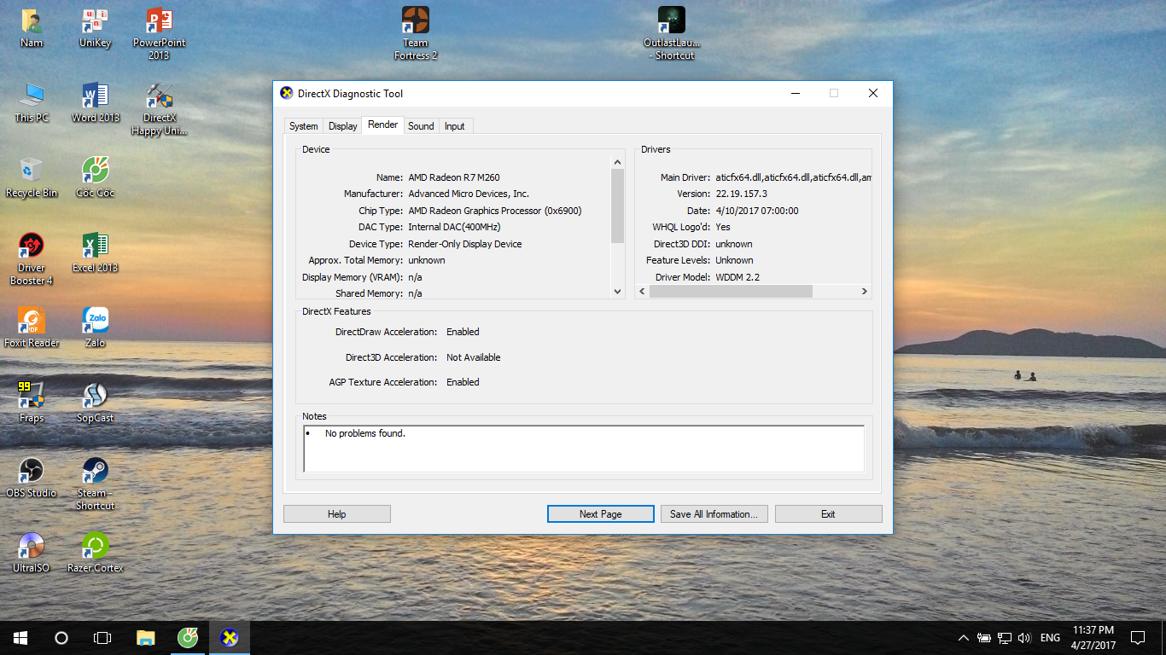Click the Next Page button
The width and height of the screenshot is (1166, 655).
(601, 514)
